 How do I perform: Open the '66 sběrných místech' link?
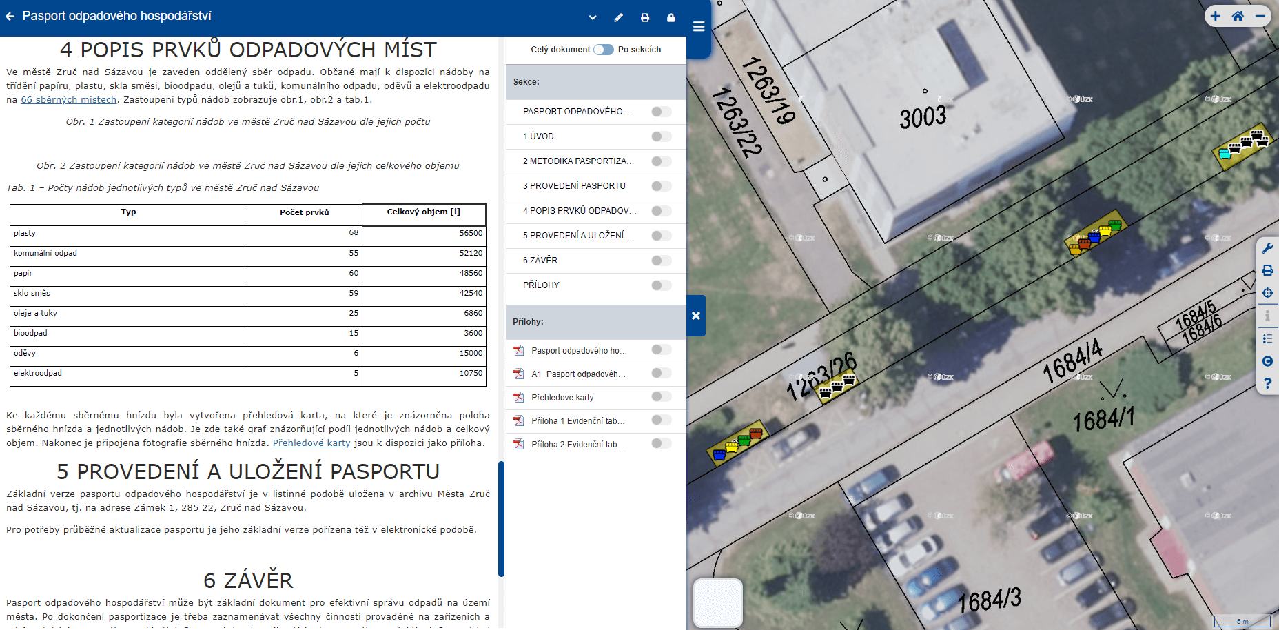pyautogui.click(x=69, y=100)
